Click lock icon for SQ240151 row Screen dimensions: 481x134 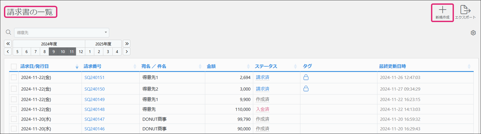tap(306, 77)
